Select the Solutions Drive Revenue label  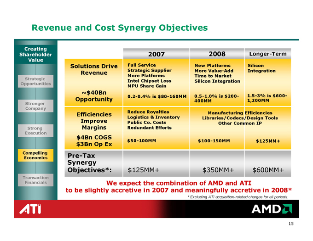coord(94,70)
